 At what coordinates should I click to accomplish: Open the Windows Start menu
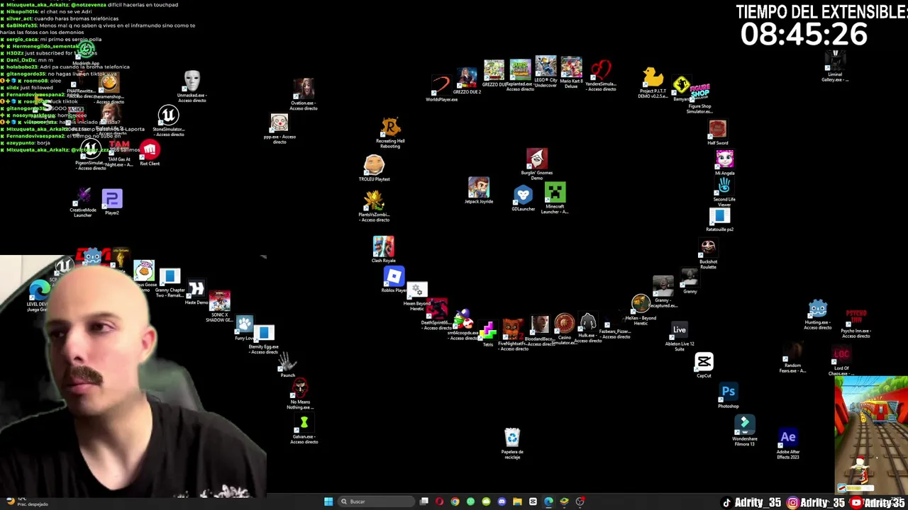(328, 501)
